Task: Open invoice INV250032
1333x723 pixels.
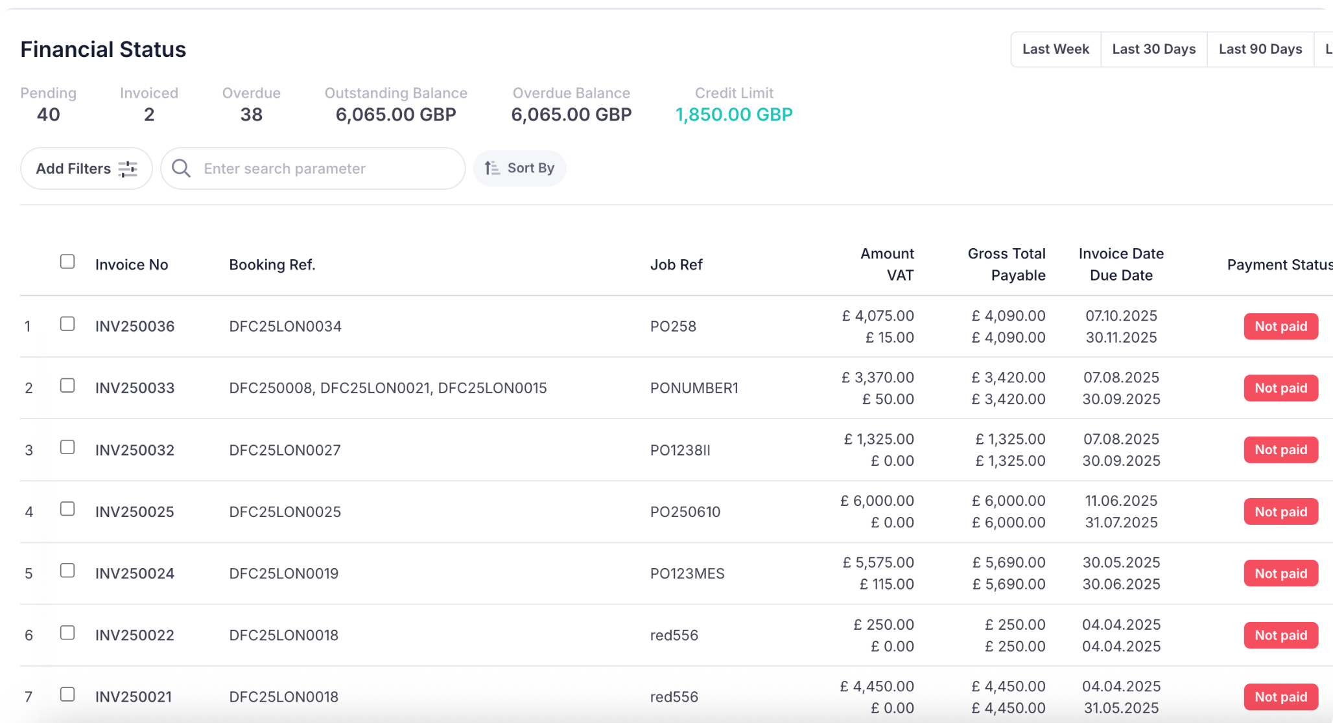Action: pos(134,450)
